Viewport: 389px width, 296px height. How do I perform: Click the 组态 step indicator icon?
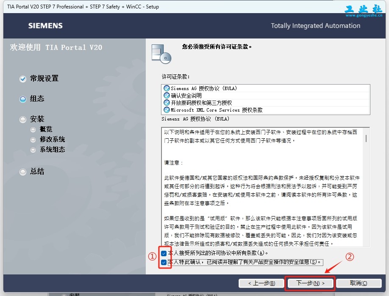(x=23, y=99)
